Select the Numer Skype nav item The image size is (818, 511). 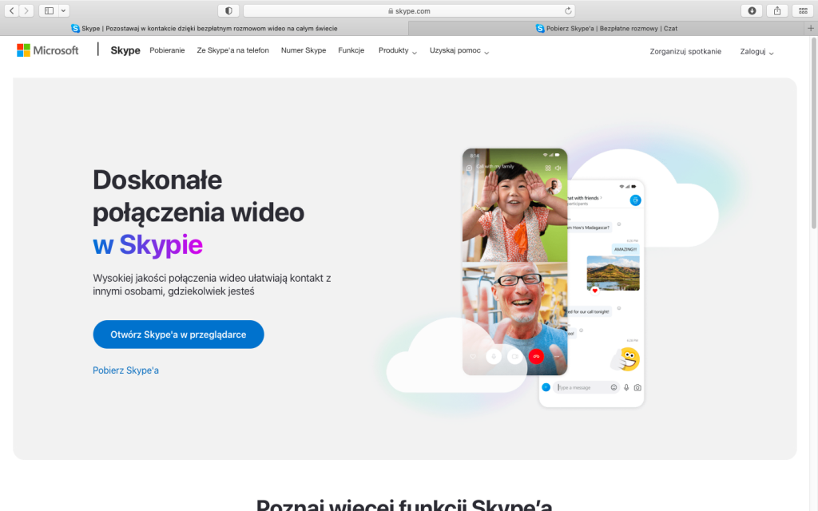304,50
